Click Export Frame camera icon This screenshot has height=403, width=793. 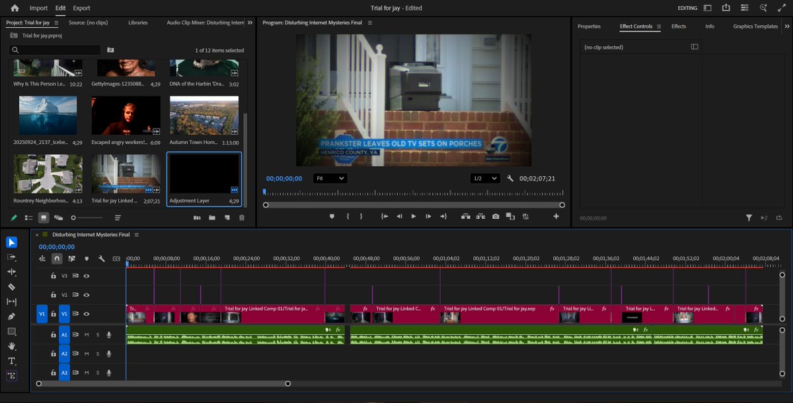[496, 216]
